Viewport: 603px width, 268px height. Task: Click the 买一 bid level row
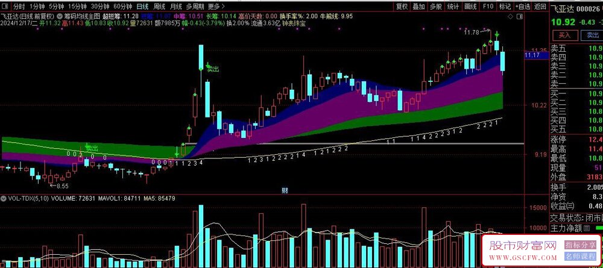point(576,94)
